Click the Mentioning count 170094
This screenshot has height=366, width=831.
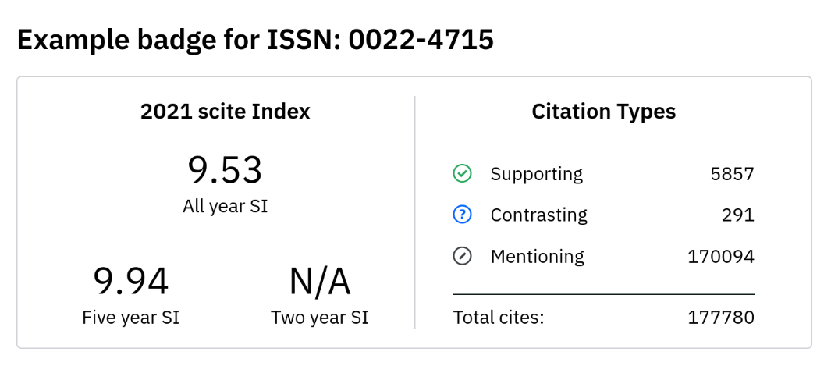pyautogui.click(x=721, y=257)
